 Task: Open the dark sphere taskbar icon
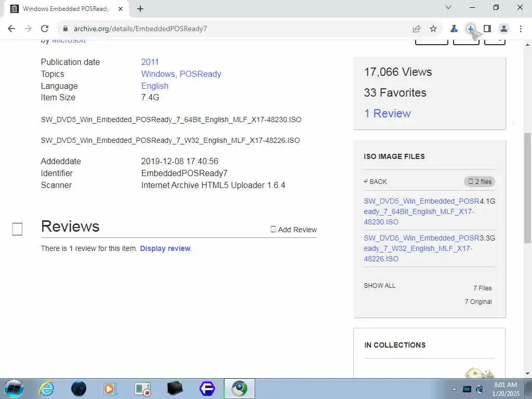point(79,389)
